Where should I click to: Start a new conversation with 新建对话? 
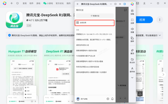tap(95, 16)
